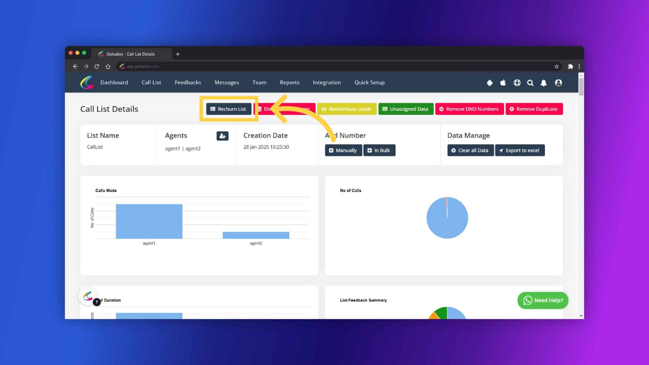
Task: Reload the page with refresh icon
Action: coord(97,66)
